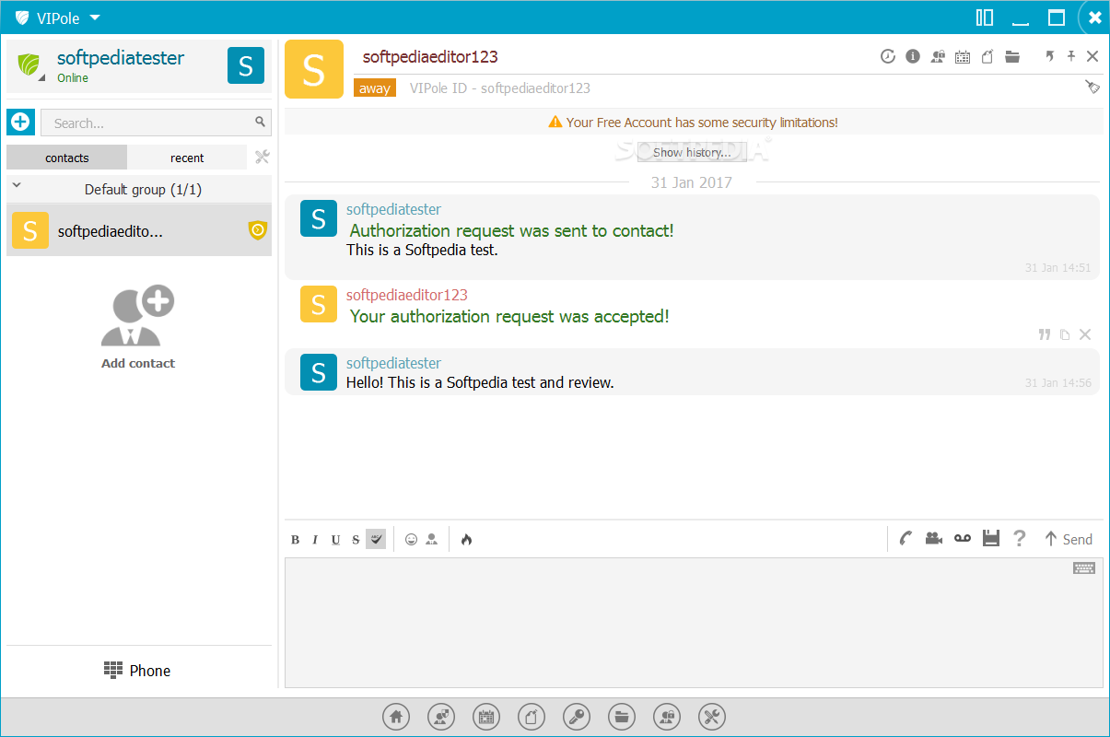Viewport: 1110px width, 737px height.
Task: Delete the message with the small X icon
Action: click(x=1085, y=334)
